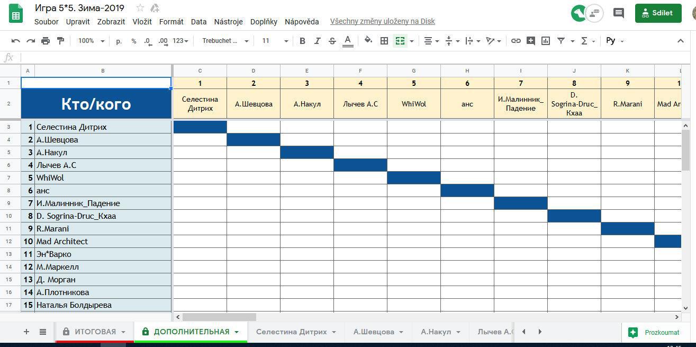Click the Insert link icon
Image resolution: width=696 pixels, height=347 pixels.
pyautogui.click(x=516, y=41)
